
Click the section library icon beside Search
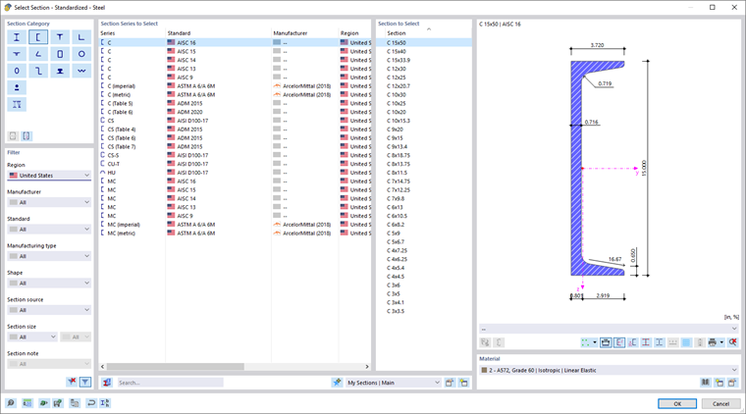pyautogui.click(x=107, y=383)
